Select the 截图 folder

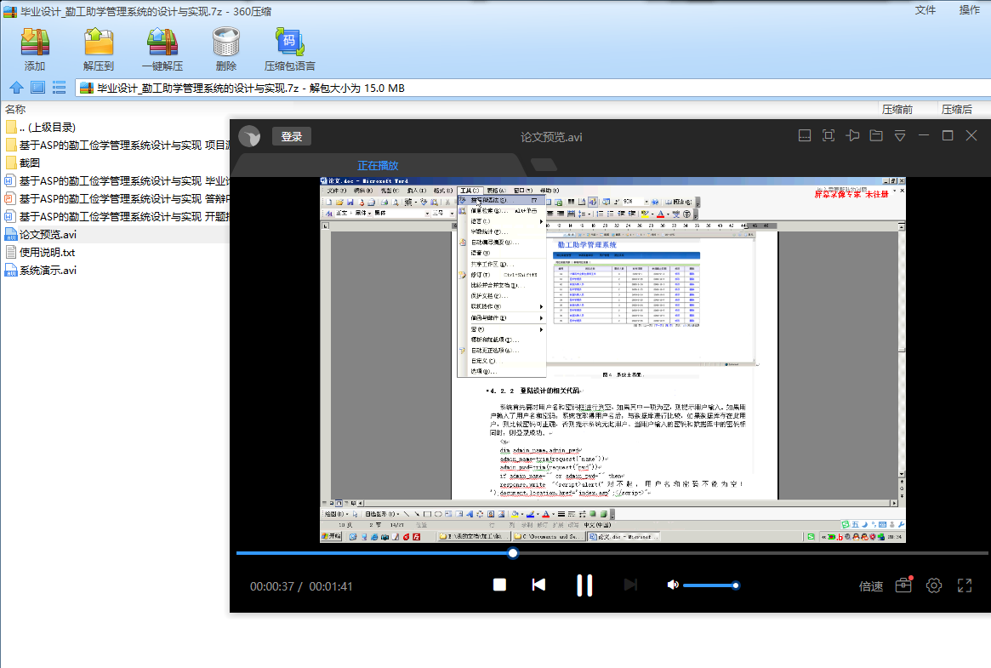tap(23, 163)
